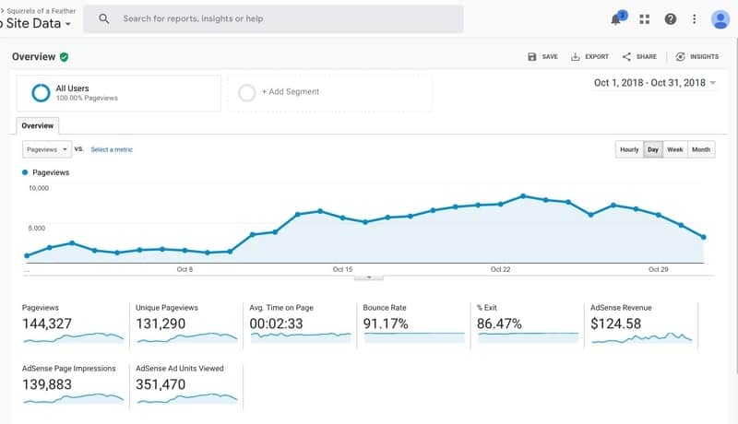Image resolution: width=738 pixels, height=424 pixels.
Task: Click the peak data point near Oct 23
Action: pos(523,196)
